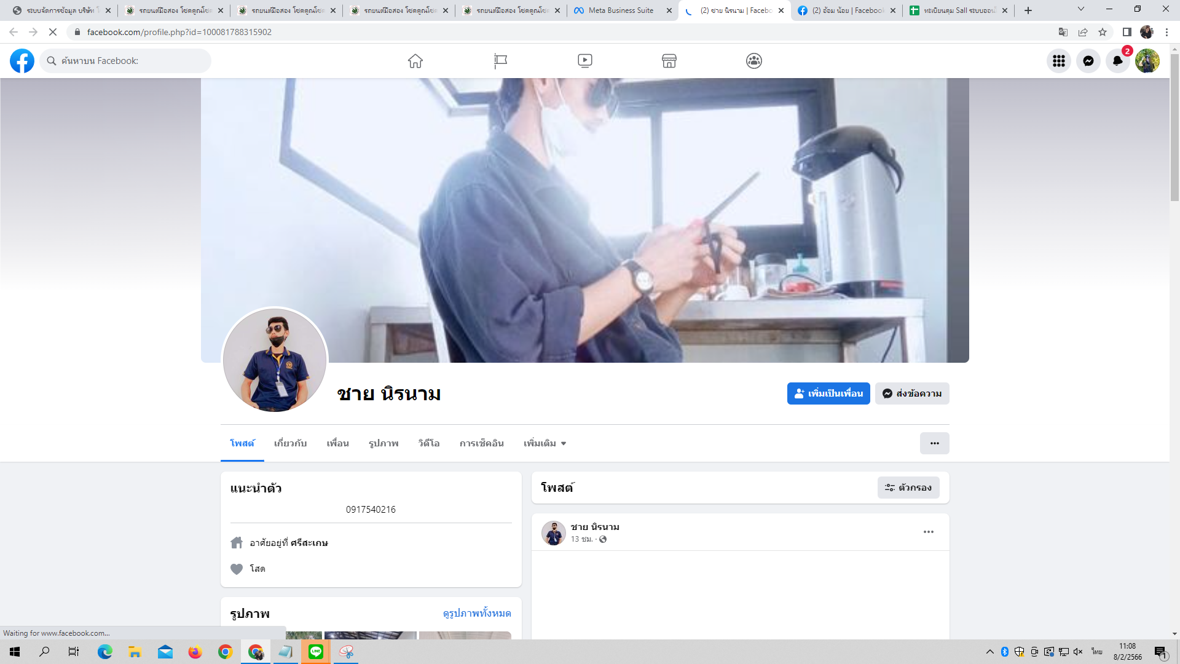
Task: Go to Facebook Home feed icon
Action: pos(415,61)
